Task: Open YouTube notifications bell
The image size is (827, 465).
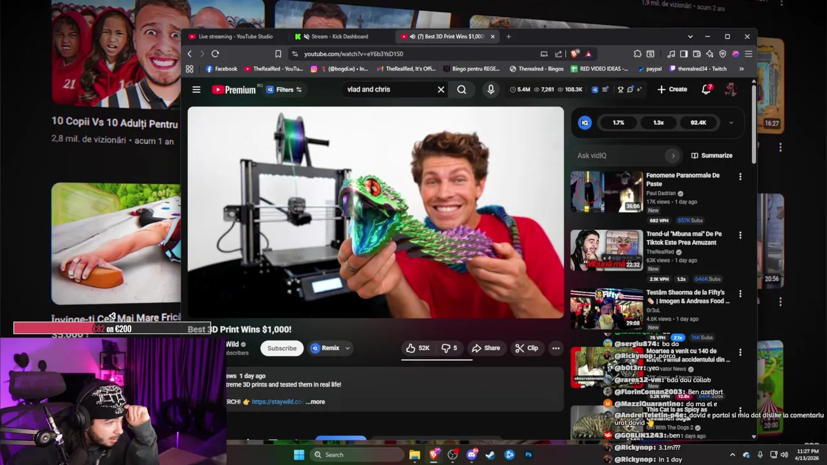Action: [706, 89]
